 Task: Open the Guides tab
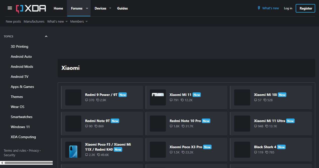coord(122,8)
